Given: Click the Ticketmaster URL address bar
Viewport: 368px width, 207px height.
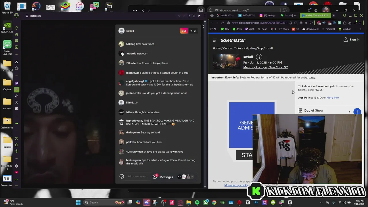Looking at the screenshot, I should [x=259, y=23].
